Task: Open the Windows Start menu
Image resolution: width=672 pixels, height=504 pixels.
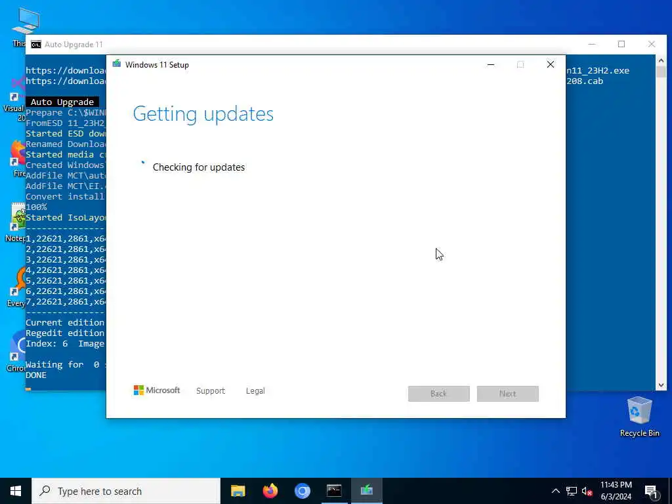Action: [x=16, y=491]
